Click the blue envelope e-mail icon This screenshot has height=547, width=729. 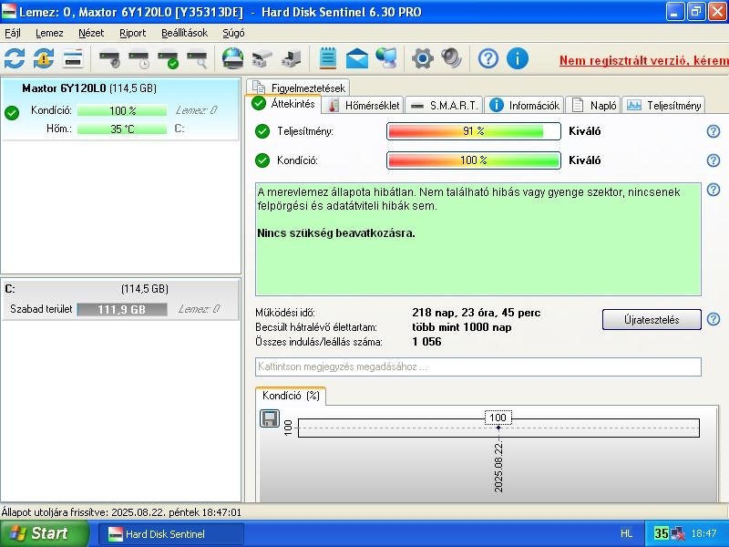(357, 58)
